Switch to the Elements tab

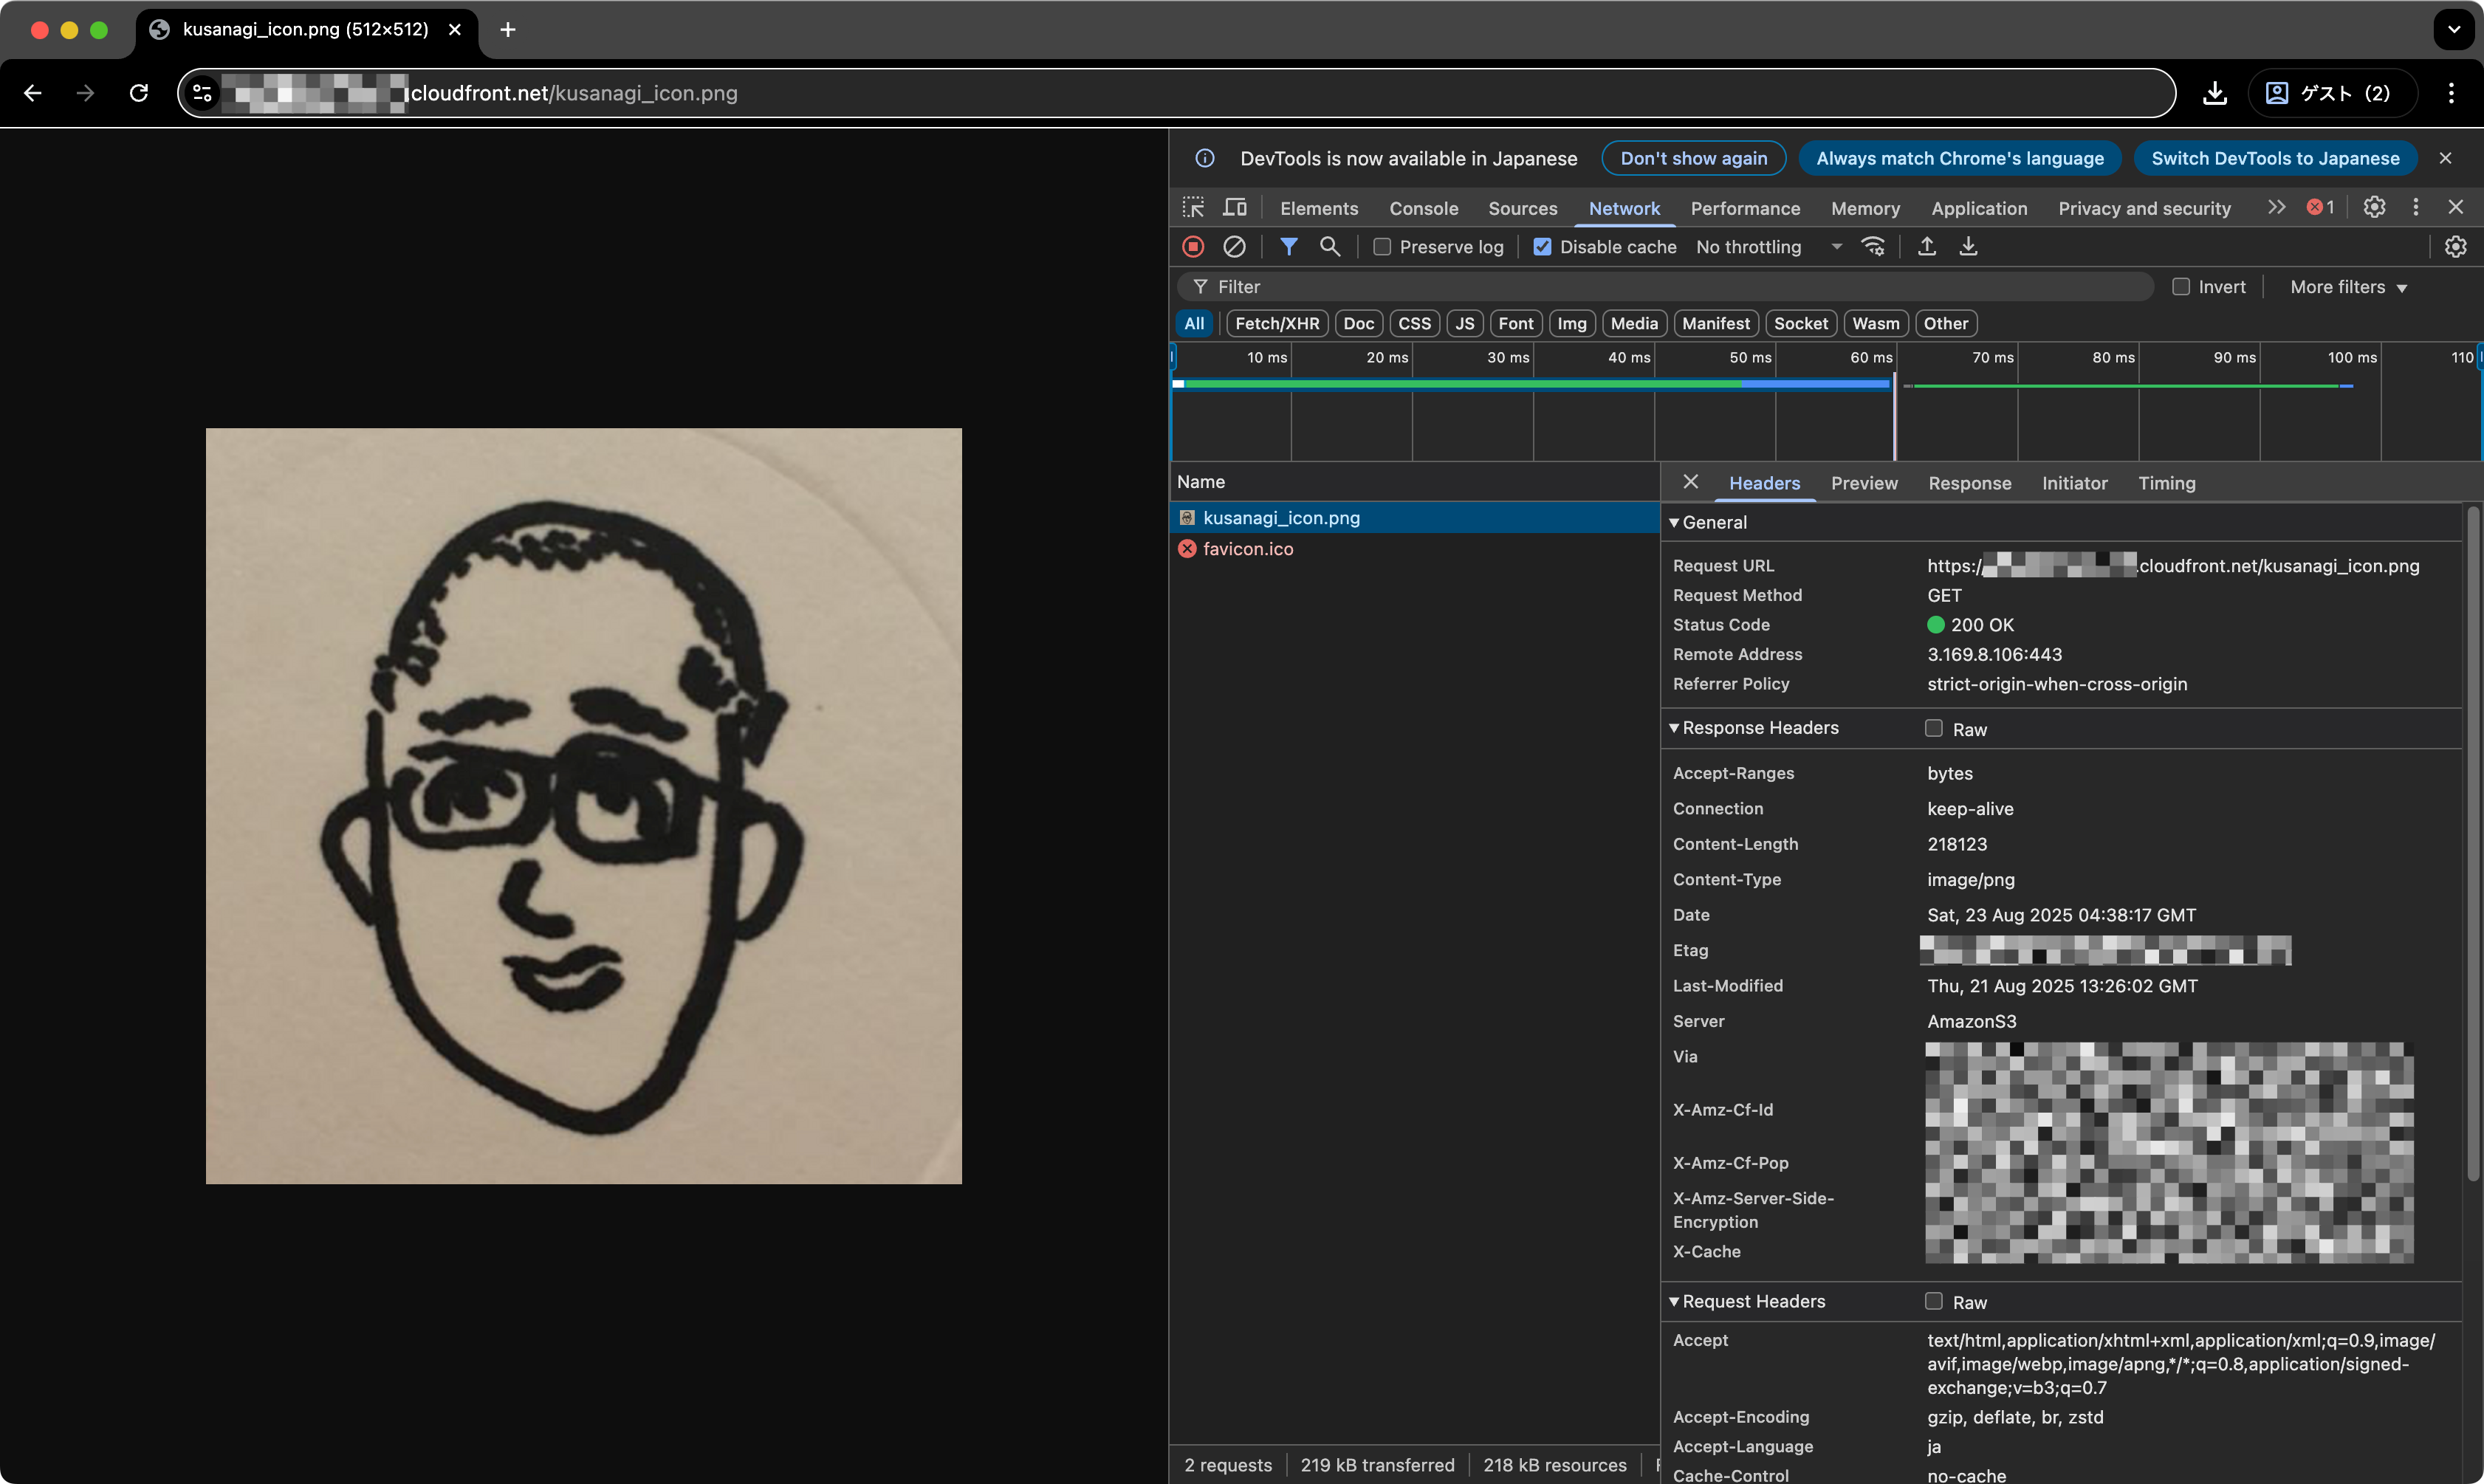click(x=1319, y=208)
